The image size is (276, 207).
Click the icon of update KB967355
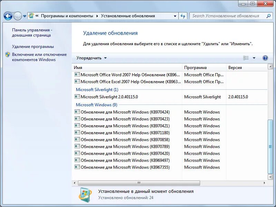coord(77,167)
